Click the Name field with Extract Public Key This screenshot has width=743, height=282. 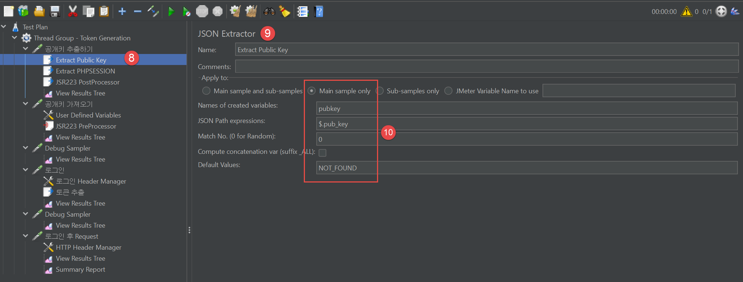[x=487, y=50]
